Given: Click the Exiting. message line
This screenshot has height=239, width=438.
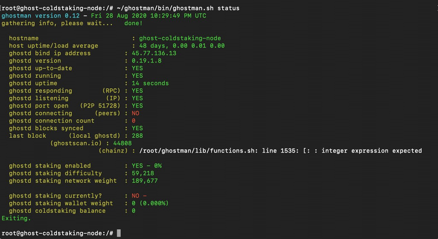Looking at the screenshot, I should [16, 218].
